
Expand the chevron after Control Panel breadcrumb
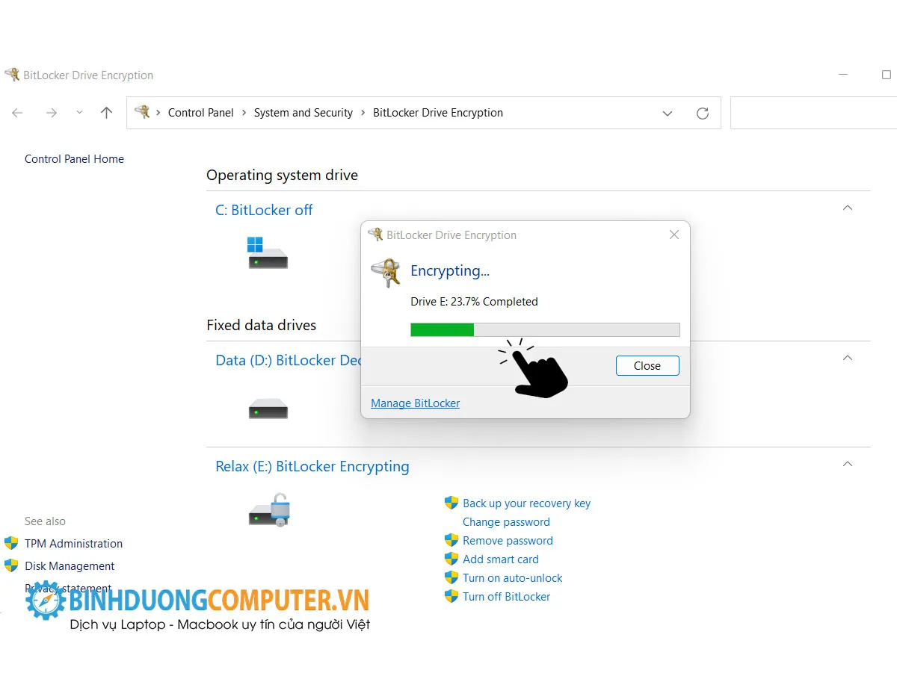[244, 113]
